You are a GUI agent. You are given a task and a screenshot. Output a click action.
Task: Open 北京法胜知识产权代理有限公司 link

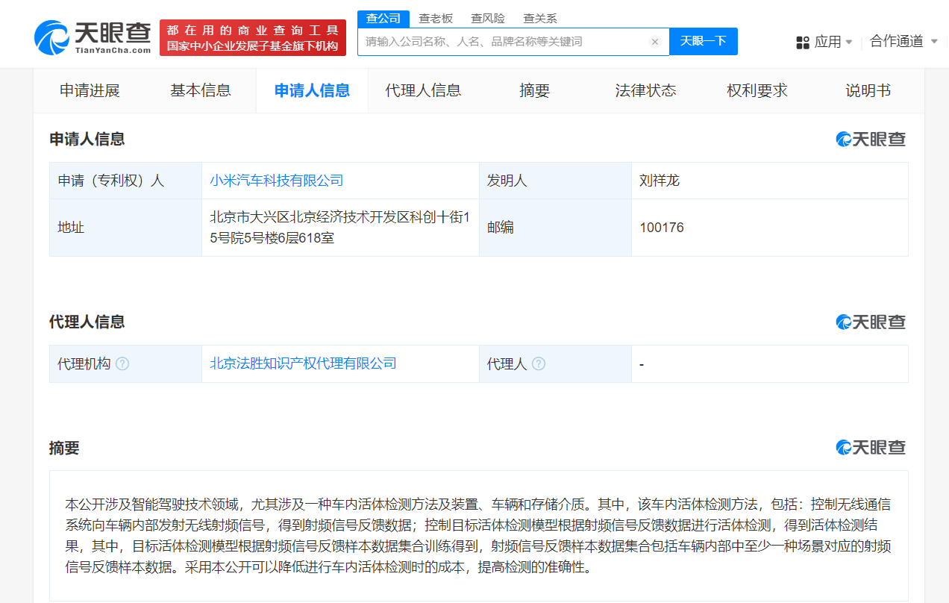point(303,363)
